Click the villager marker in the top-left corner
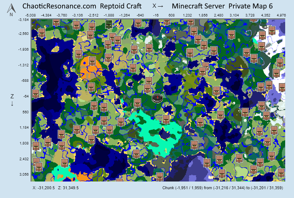This screenshot has height=198, width=294. tap(42, 33)
